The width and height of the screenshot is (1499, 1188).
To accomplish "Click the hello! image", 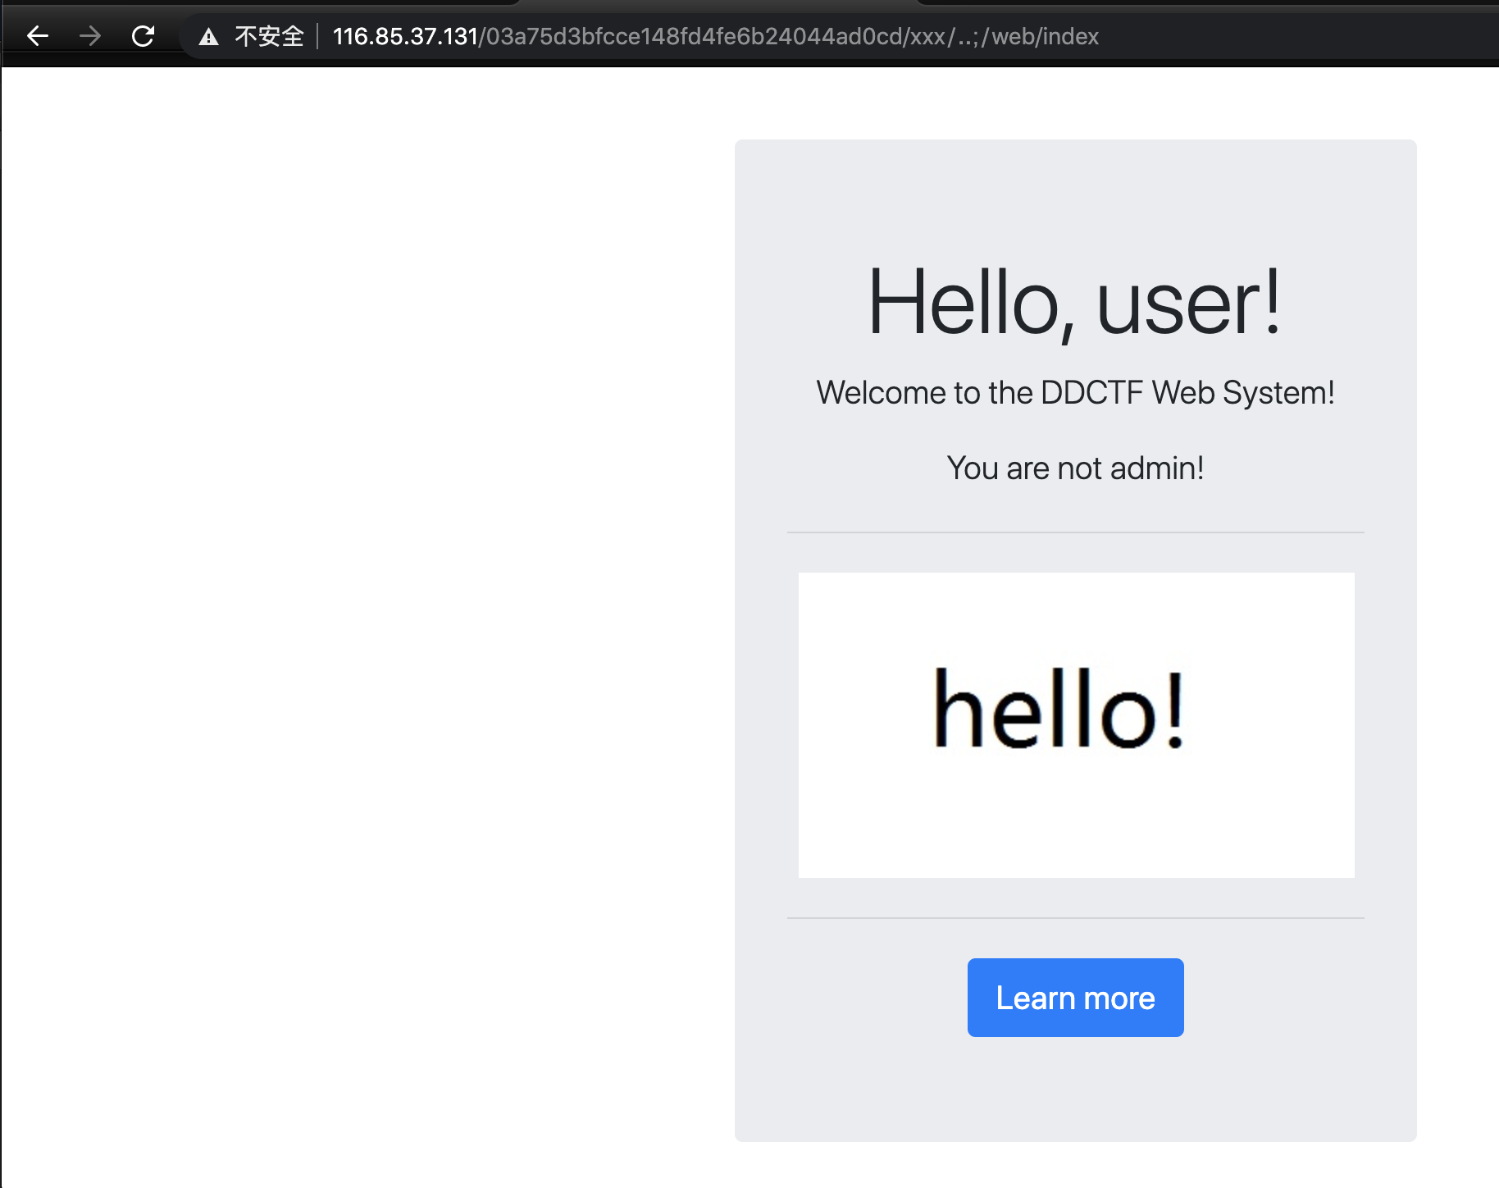I will click(1076, 724).
